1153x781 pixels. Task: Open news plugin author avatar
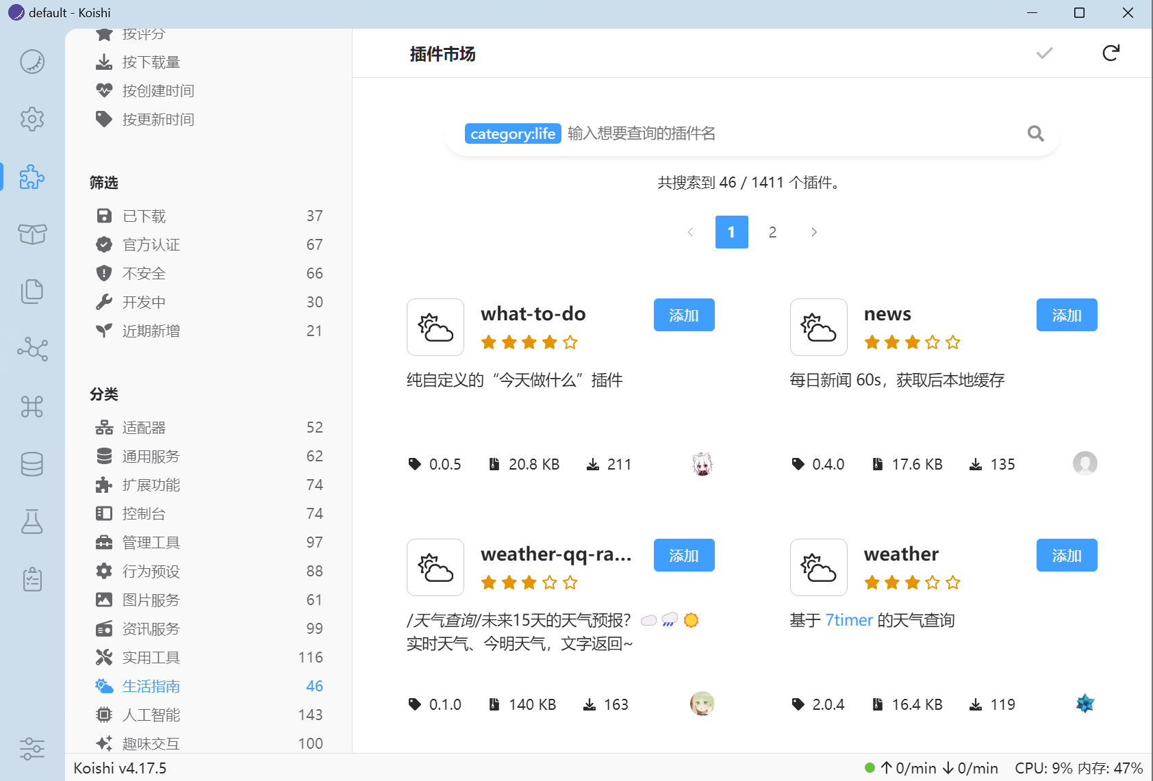1085,464
